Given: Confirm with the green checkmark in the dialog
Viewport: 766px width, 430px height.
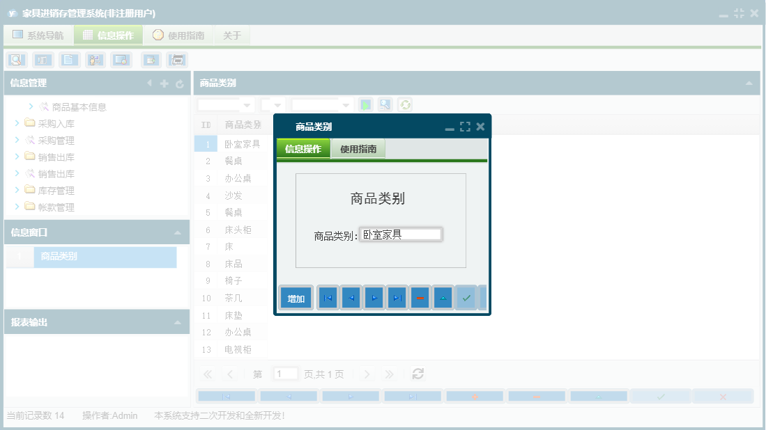Looking at the screenshot, I should tap(466, 297).
